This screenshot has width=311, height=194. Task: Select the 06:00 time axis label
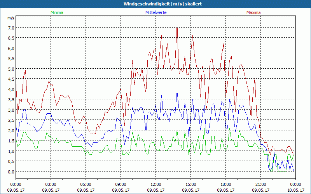pyautogui.click(x=86, y=184)
